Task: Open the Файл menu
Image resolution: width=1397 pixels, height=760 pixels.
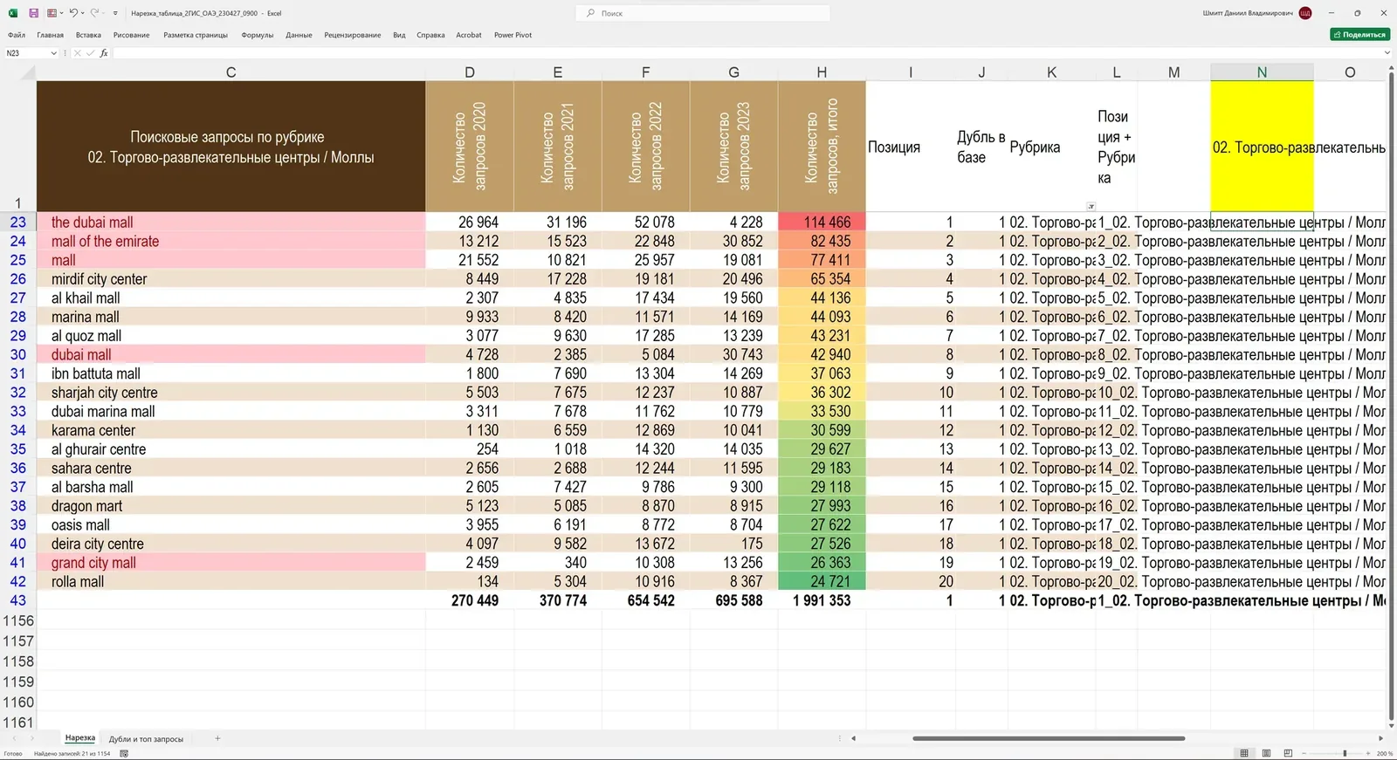Action: point(17,35)
